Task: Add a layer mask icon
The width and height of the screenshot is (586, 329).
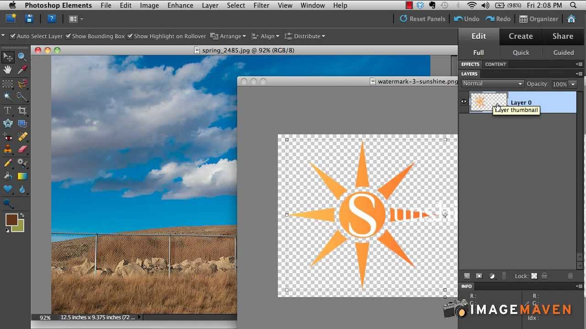Action: point(479,276)
